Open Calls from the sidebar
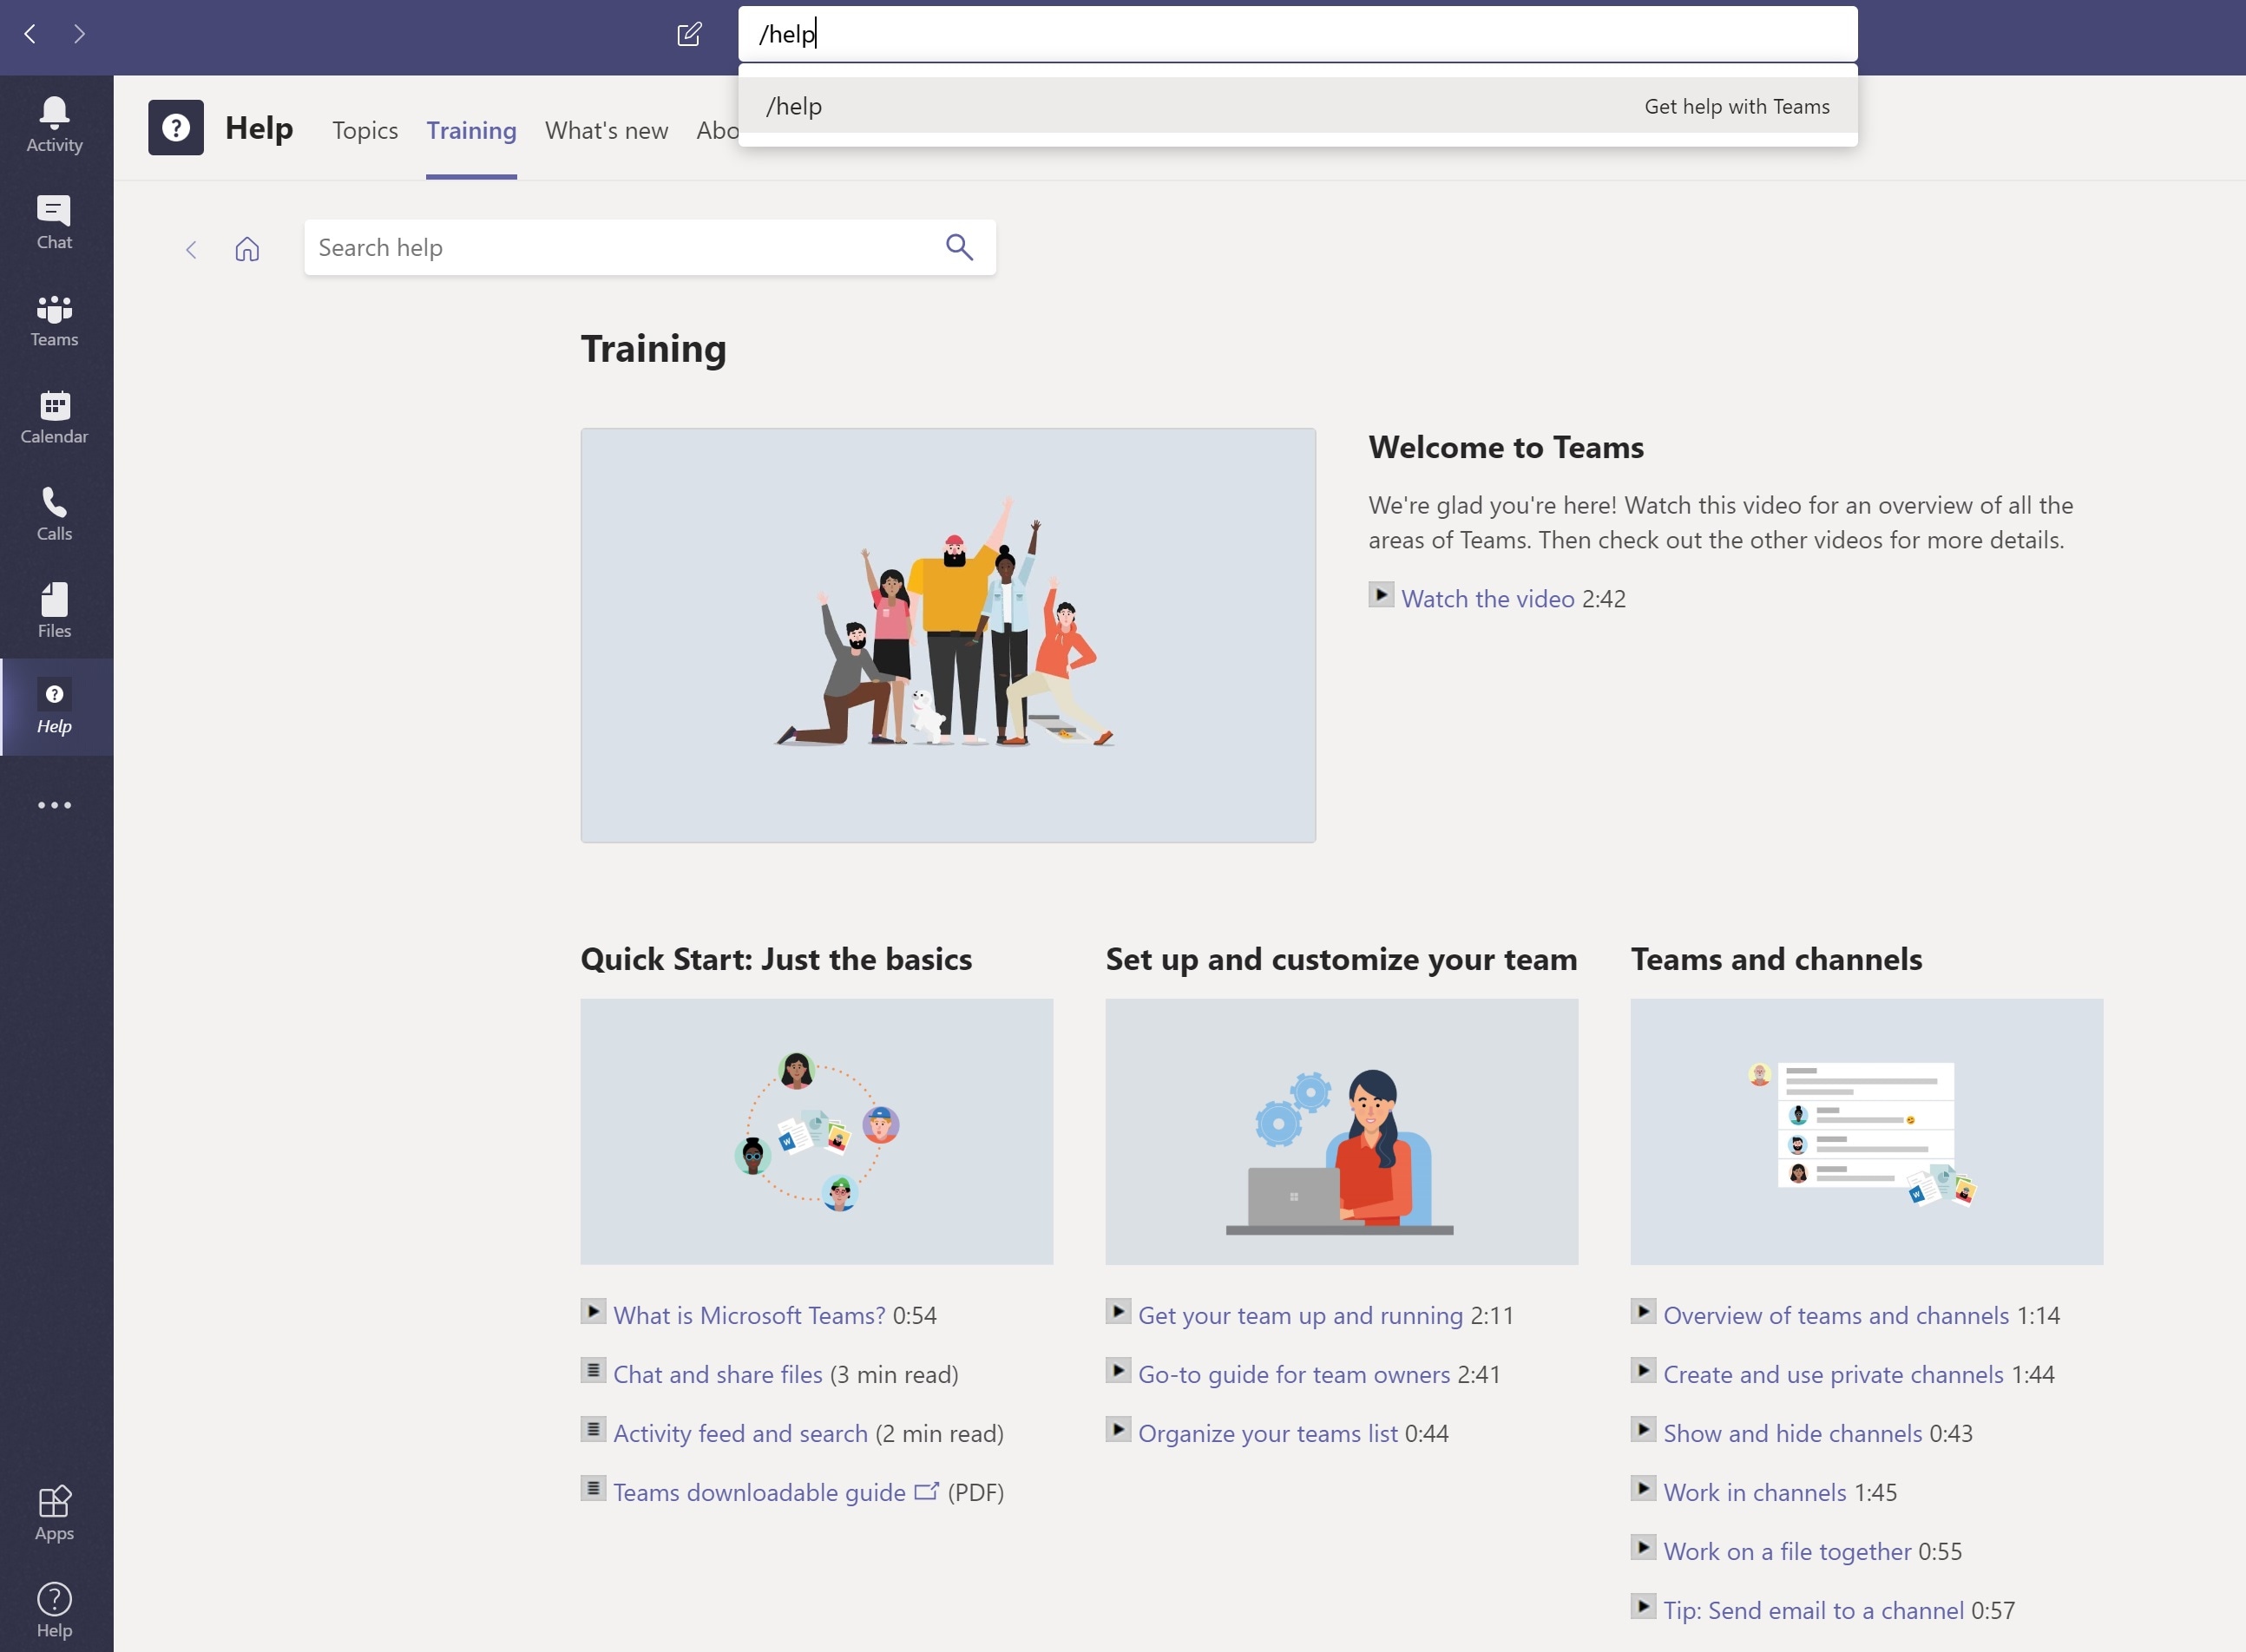Image resolution: width=2246 pixels, height=1652 pixels. click(x=55, y=514)
